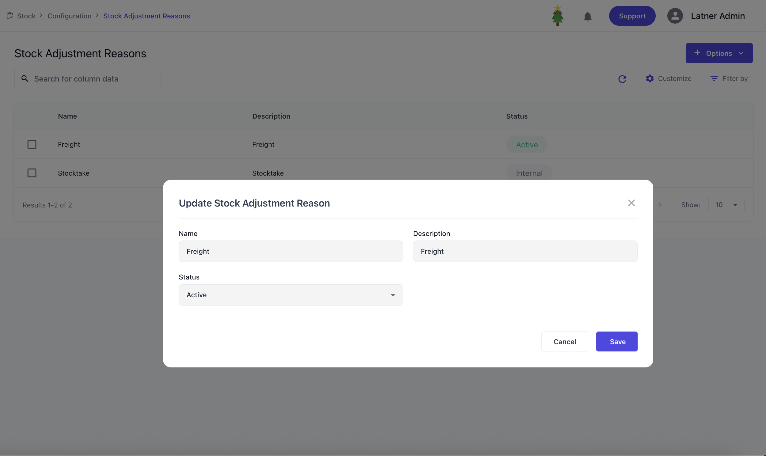Click the Description input field
Screen dimensions: 766x456
pyautogui.click(x=525, y=251)
